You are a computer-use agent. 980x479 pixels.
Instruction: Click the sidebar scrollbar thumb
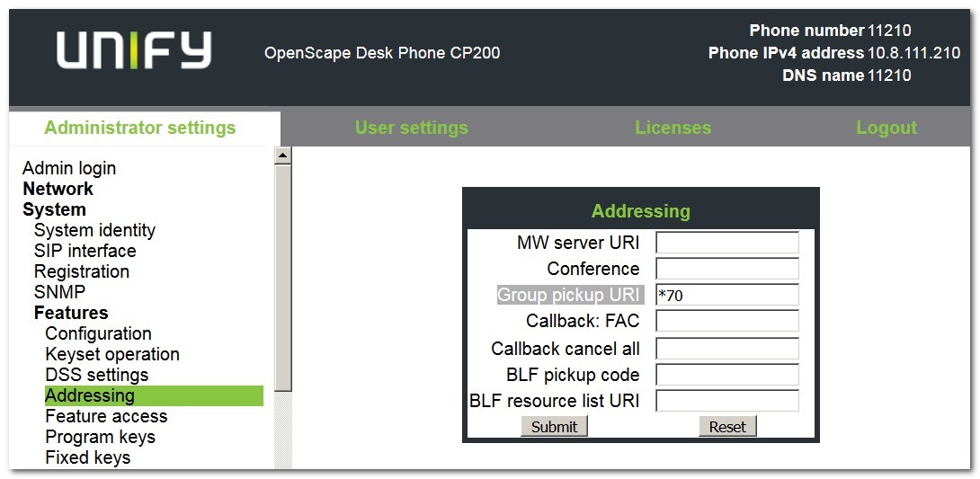tap(283, 278)
